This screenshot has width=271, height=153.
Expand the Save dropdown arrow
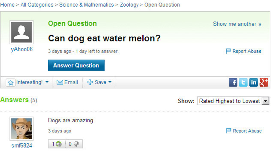[x=110, y=82]
